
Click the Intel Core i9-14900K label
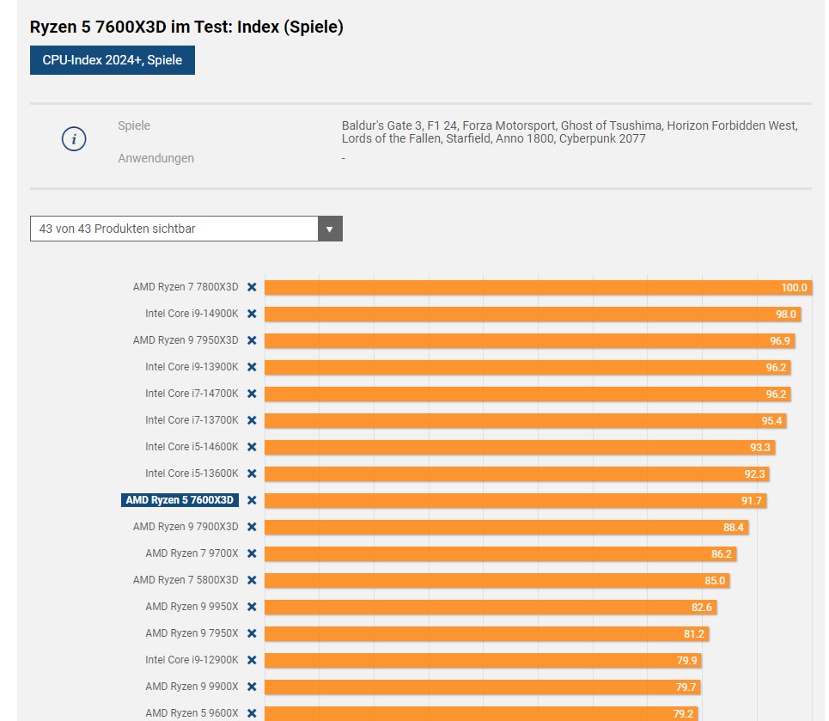192,313
